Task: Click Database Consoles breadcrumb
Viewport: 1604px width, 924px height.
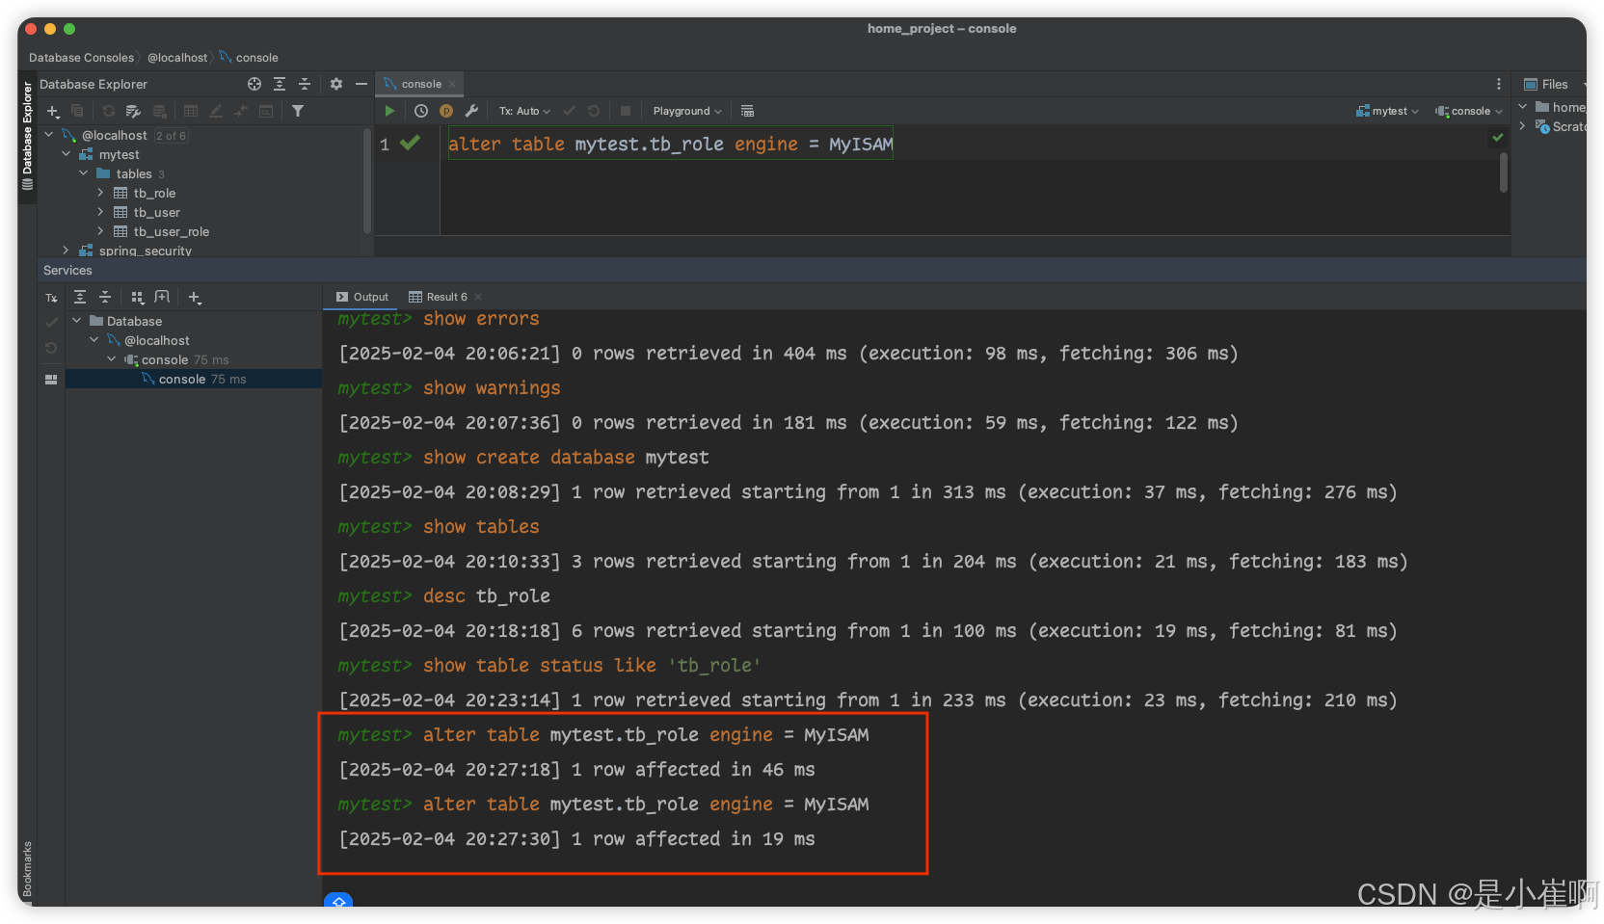Action: [81, 58]
